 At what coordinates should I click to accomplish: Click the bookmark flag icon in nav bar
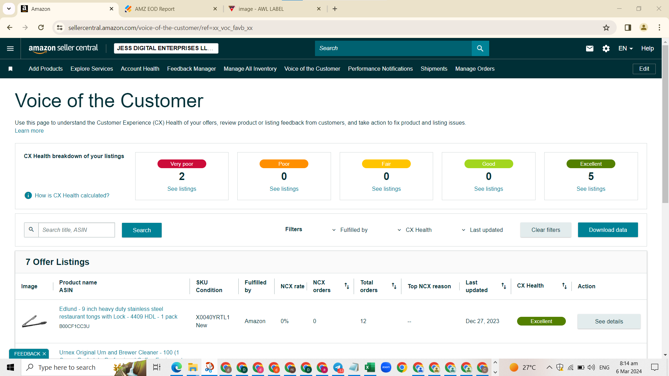(x=10, y=69)
